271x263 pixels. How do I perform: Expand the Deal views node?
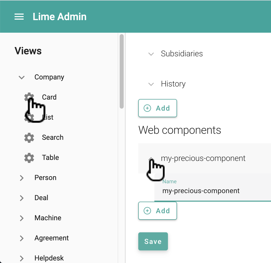(x=22, y=198)
